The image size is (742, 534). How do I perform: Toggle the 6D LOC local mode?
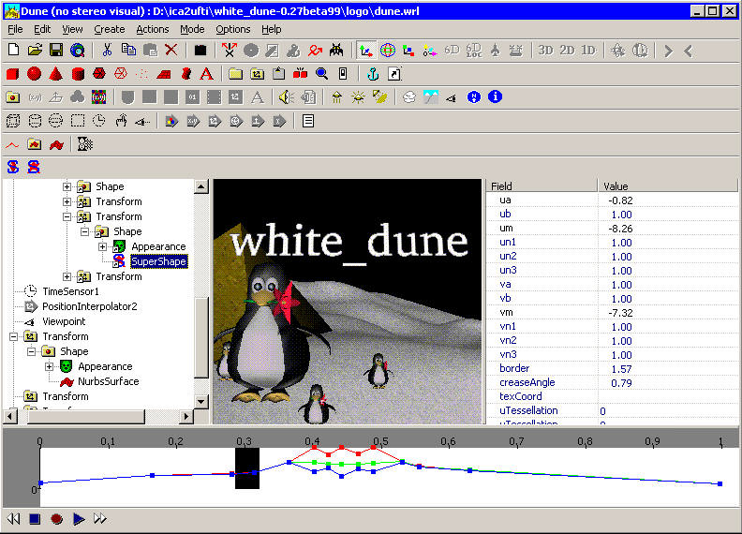[474, 51]
